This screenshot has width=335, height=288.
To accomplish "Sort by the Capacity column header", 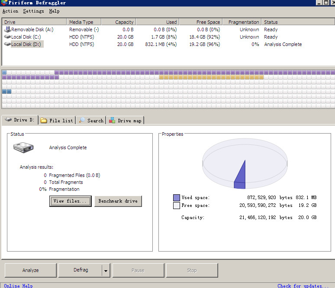I will (x=119, y=22).
